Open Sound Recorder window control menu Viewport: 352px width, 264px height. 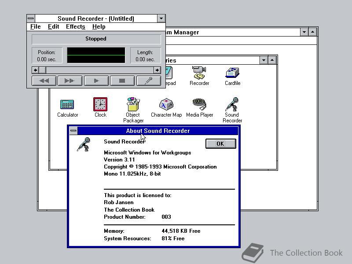tap(31, 18)
